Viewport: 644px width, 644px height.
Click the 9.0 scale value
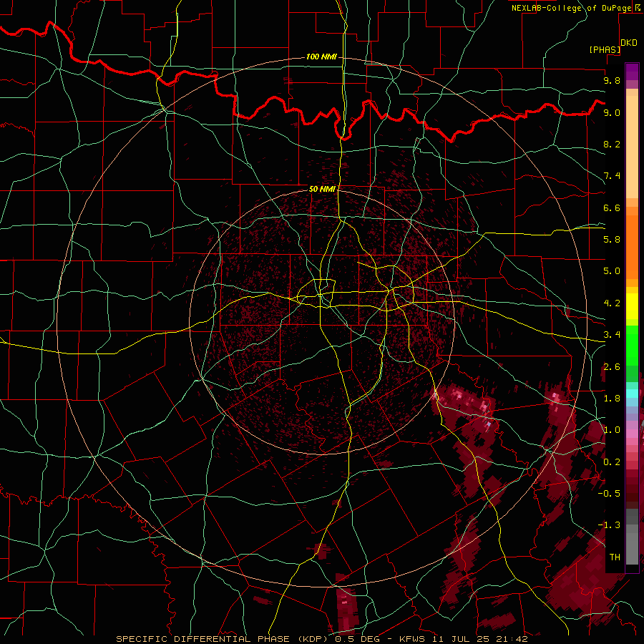tap(612, 112)
